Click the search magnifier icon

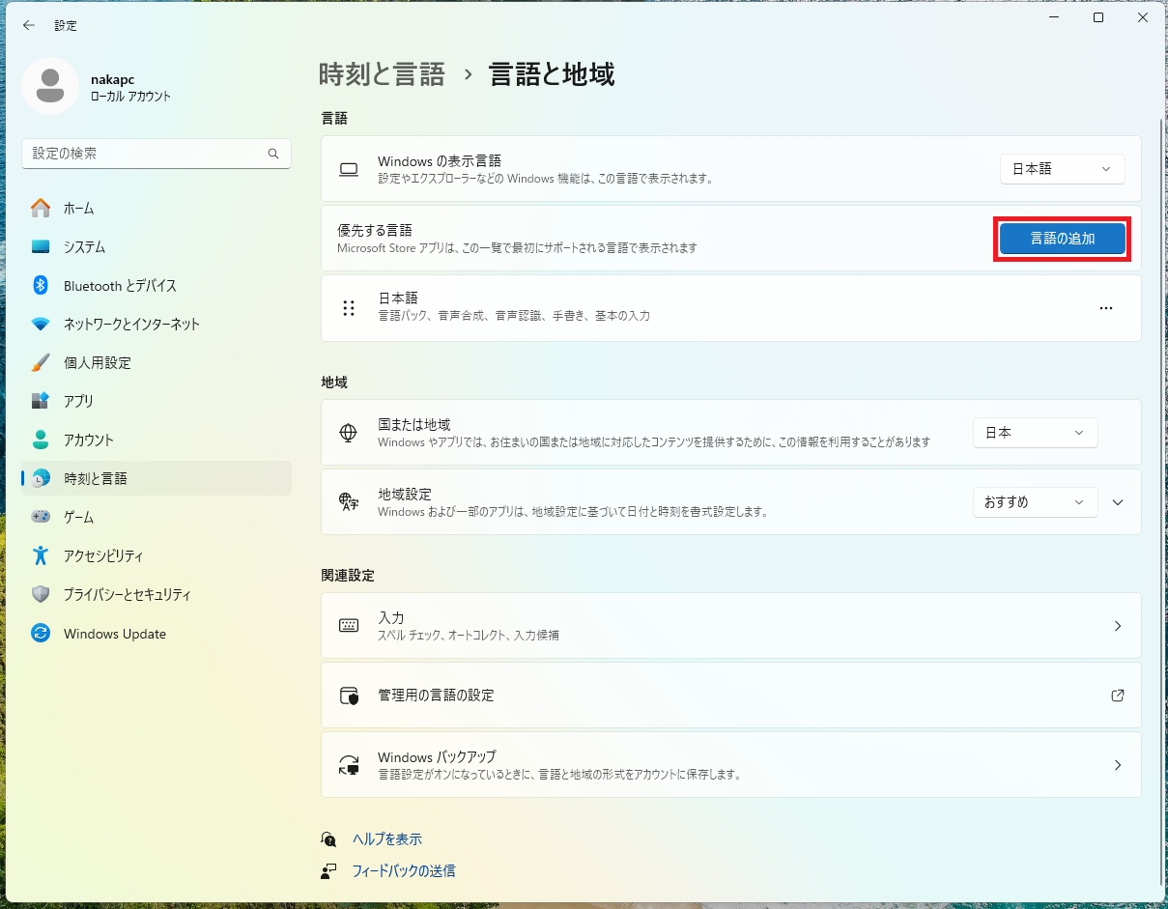273,154
